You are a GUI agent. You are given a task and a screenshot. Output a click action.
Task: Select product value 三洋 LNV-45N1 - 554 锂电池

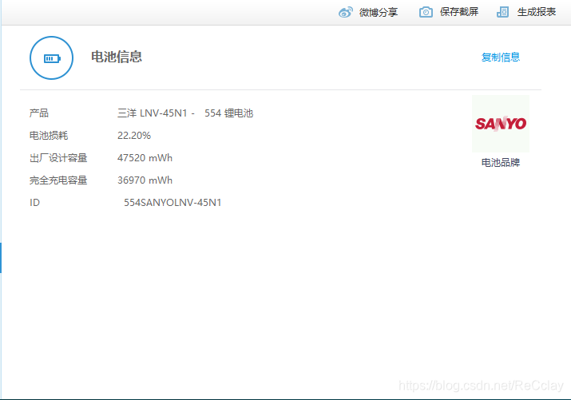185,113
